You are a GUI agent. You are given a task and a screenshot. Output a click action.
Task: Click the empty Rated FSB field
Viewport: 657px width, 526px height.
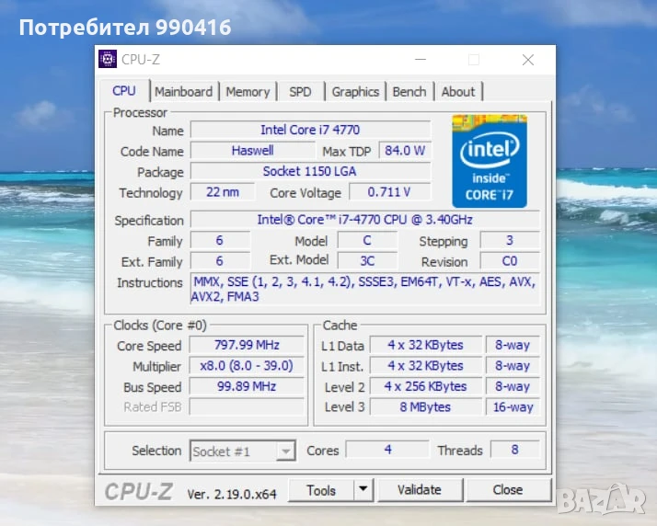click(247, 406)
